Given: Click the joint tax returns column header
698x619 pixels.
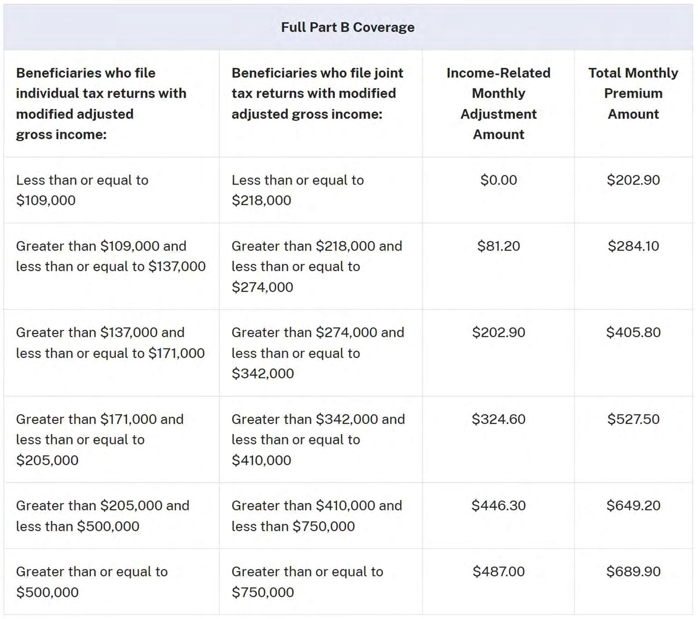Looking at the screenshot, I should pos(317,93).
